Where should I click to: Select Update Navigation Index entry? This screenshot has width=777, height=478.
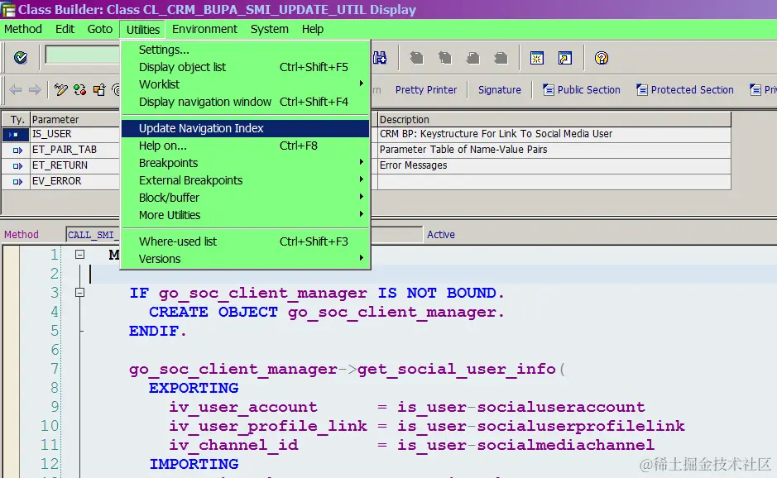(x=245, y=128)
